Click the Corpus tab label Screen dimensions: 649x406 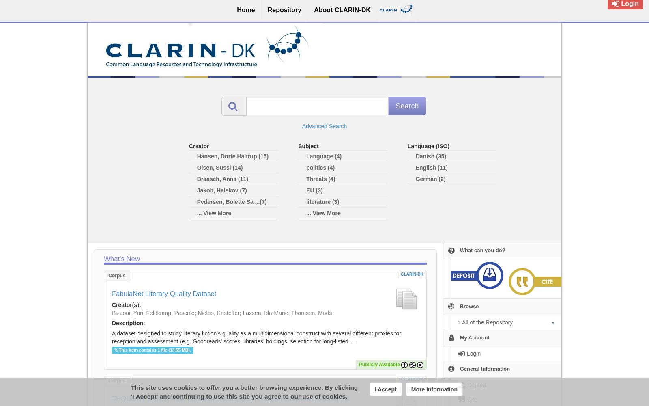tap(117, 276)
